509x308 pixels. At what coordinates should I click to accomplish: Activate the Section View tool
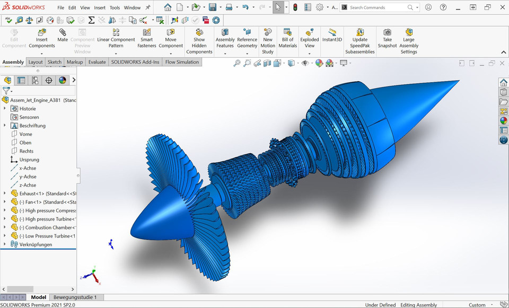point(267,62)
